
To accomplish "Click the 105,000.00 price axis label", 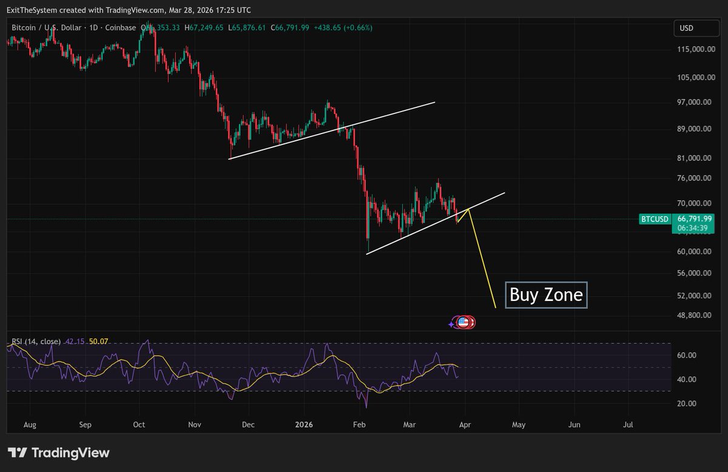I will tap(696, 78).
